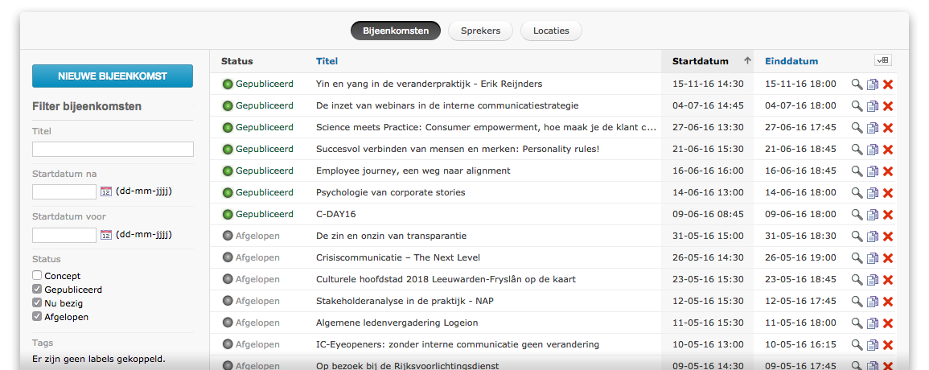The width and height of the screenshot is (929, 370).
Task: Copy Psychologie van corporate stories row
Action: (872, 193)
